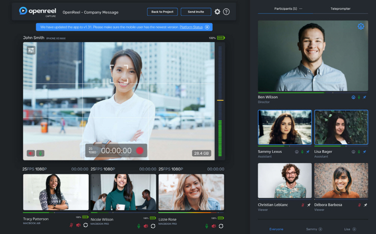Open the settings gear in the header
The width and height of the screenshot is (376, 234).
217,12
